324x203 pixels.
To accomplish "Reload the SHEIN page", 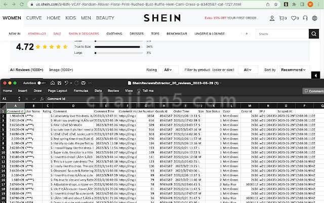I will coord(22,4).
